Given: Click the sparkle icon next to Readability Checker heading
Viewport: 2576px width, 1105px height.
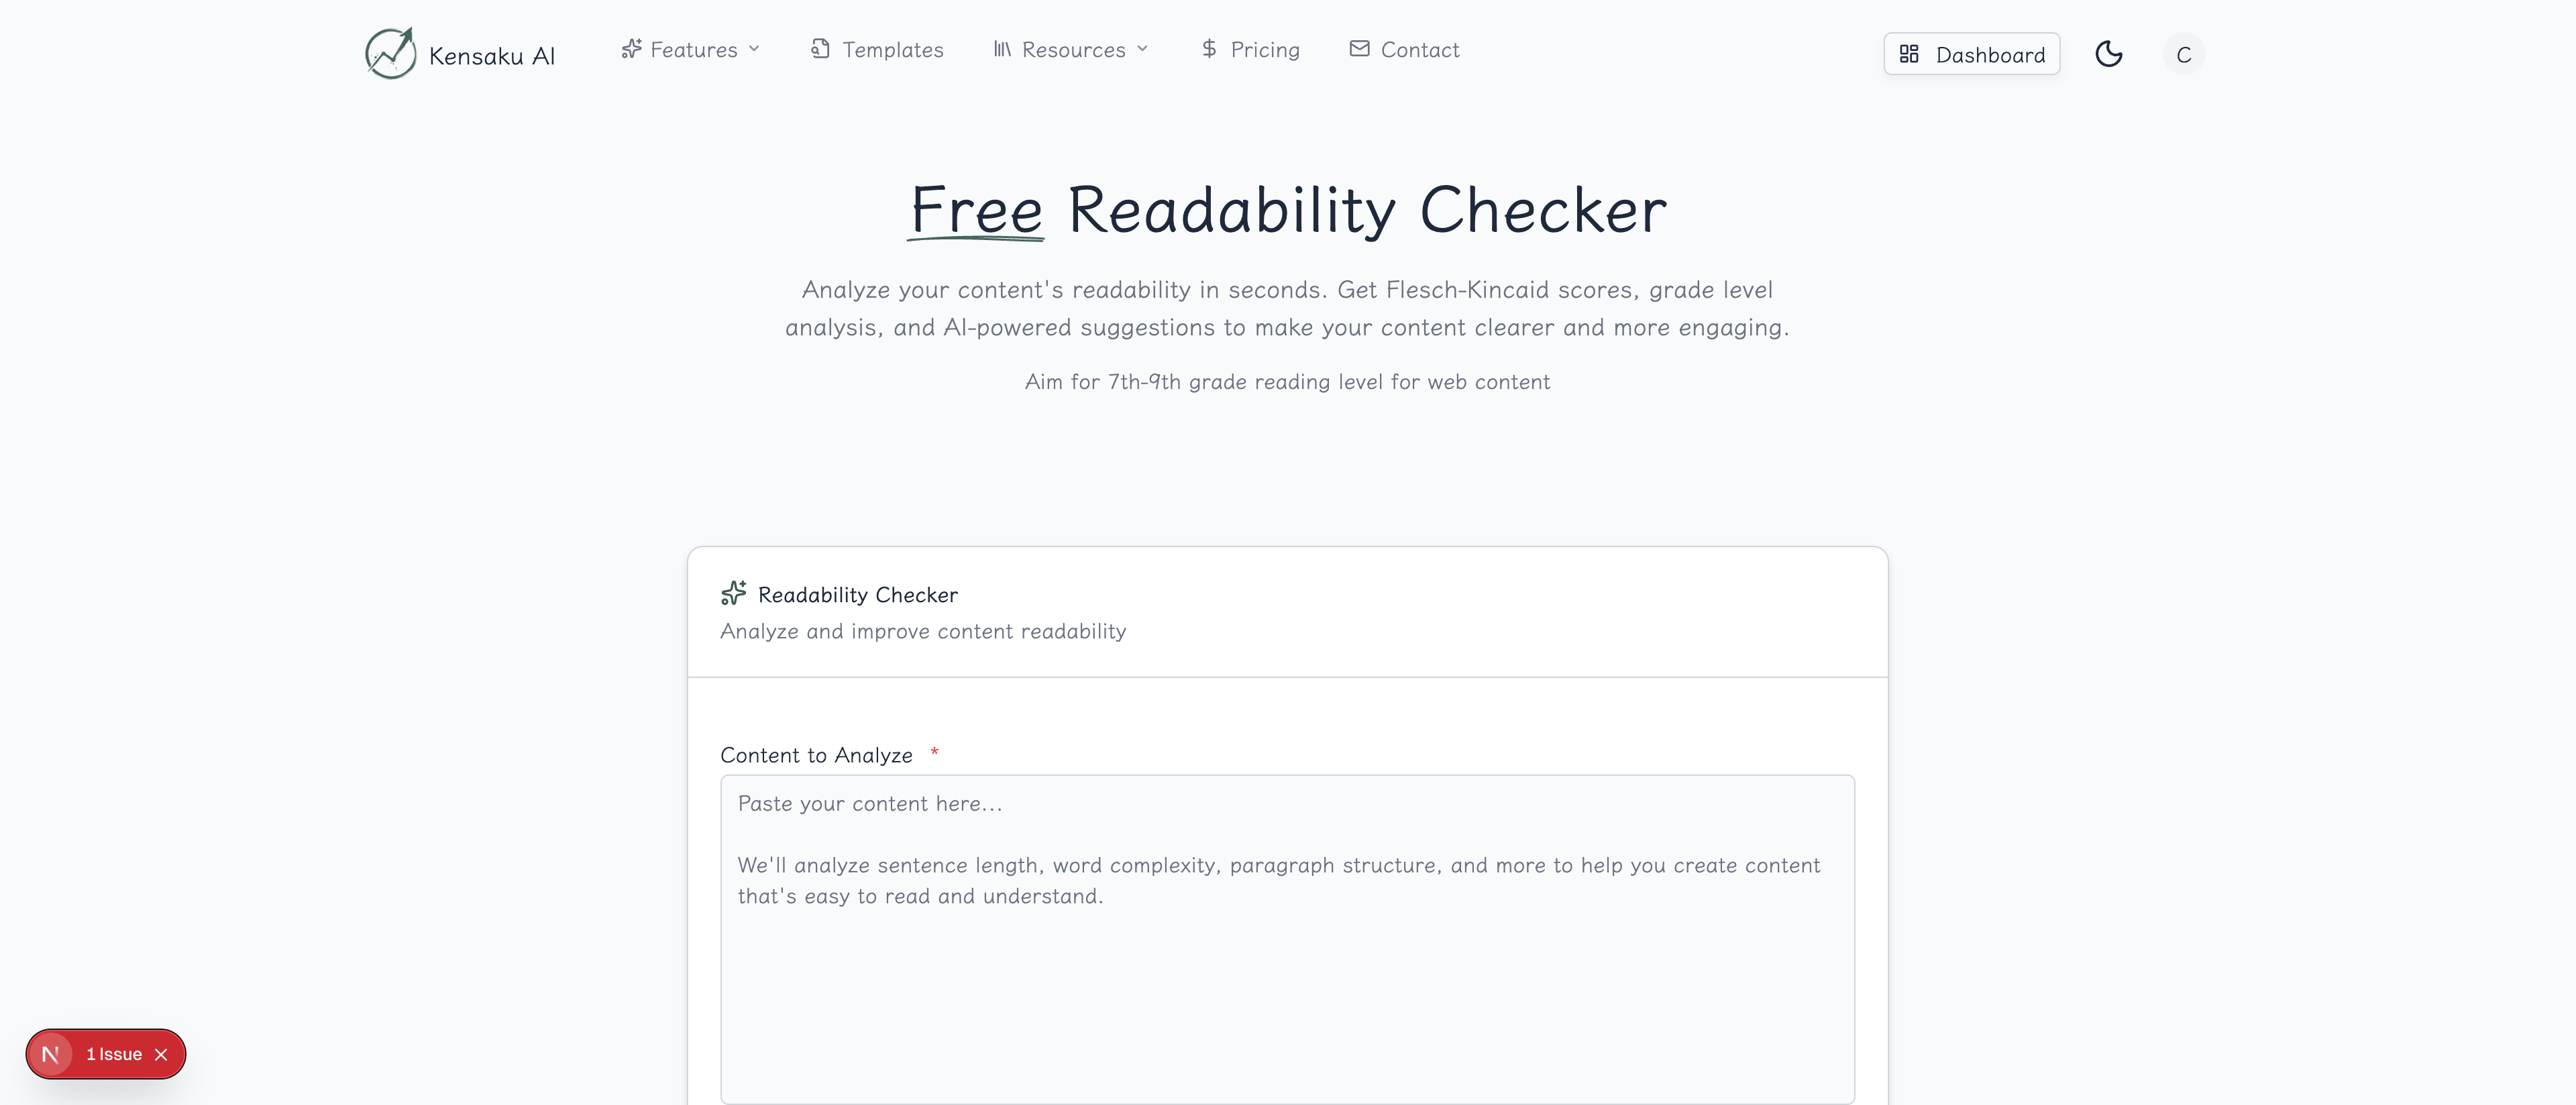Looking at the screenshot, I should 735,593.
